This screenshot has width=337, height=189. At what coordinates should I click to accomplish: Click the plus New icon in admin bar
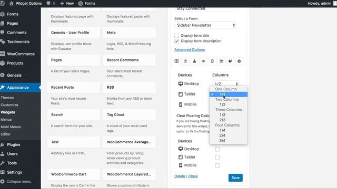tap(62, 3)
